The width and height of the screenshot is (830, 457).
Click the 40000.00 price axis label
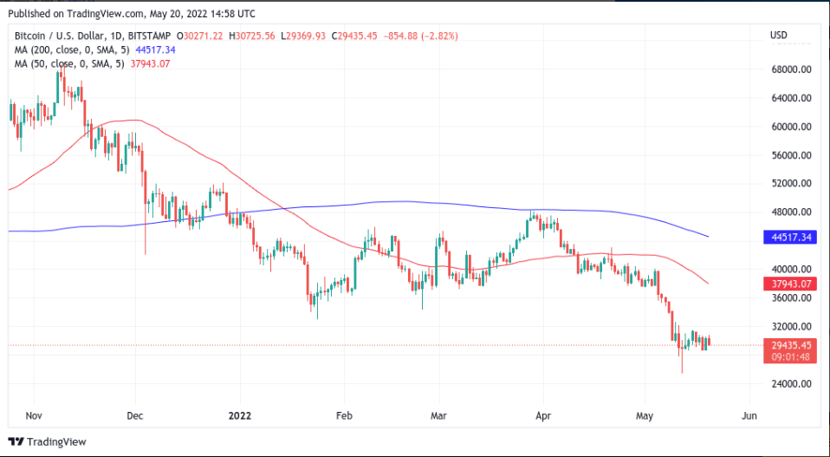(x=790, y=269)
